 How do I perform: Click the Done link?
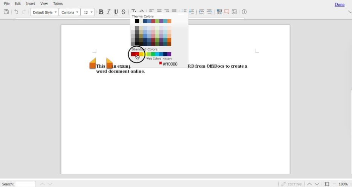point(339,5)
